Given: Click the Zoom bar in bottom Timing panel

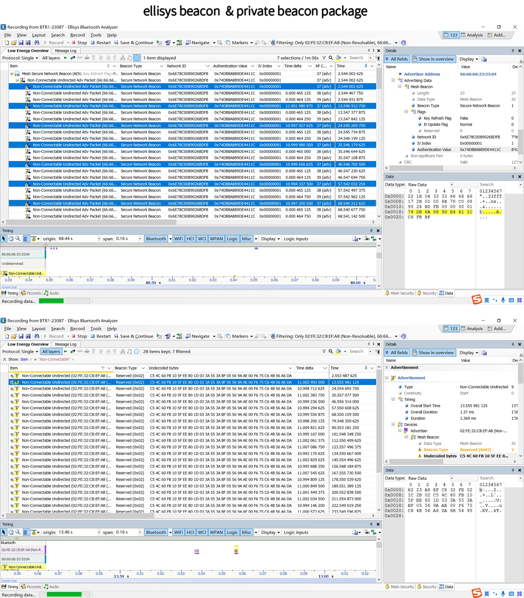Looking at the screenshot, I should tap(188, 581).
